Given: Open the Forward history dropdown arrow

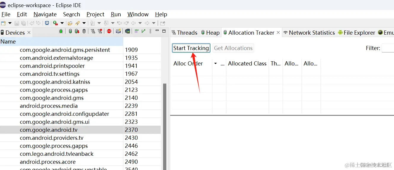Looking at the screenshot, I should tap(154, 23).
